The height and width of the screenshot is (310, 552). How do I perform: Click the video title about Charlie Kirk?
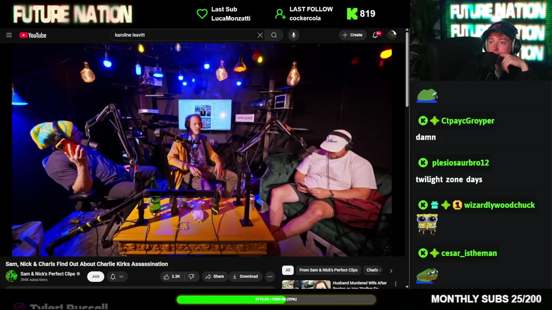[87, 264]
